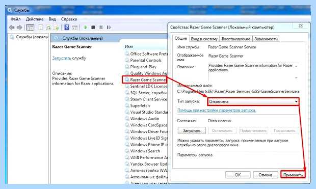Select the Razer Game Scanner service row
316x189 pixels.
pos(146,80)
